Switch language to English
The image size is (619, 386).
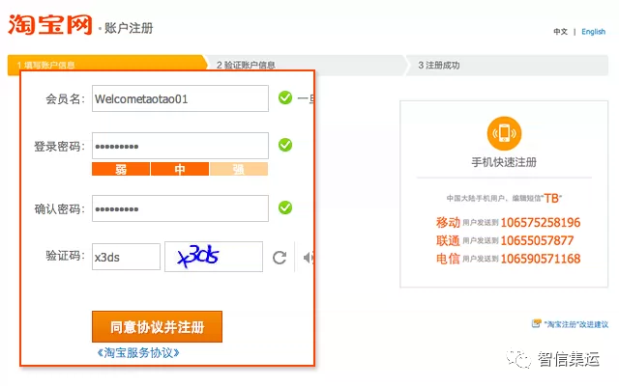click(593, 32)
